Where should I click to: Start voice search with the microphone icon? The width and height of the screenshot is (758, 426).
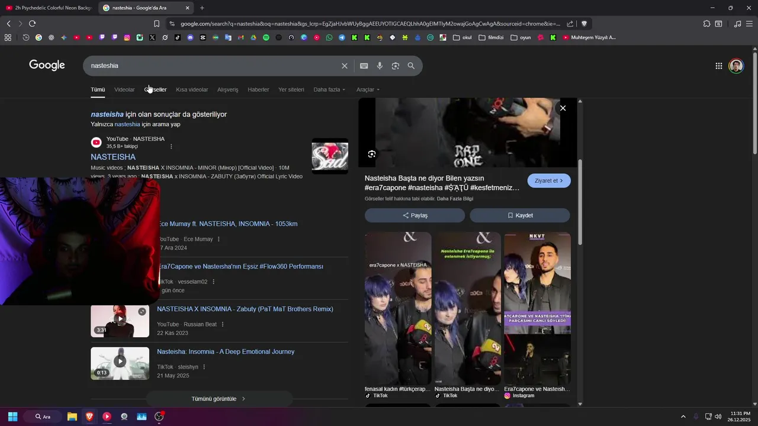click(x=380, y=66)
